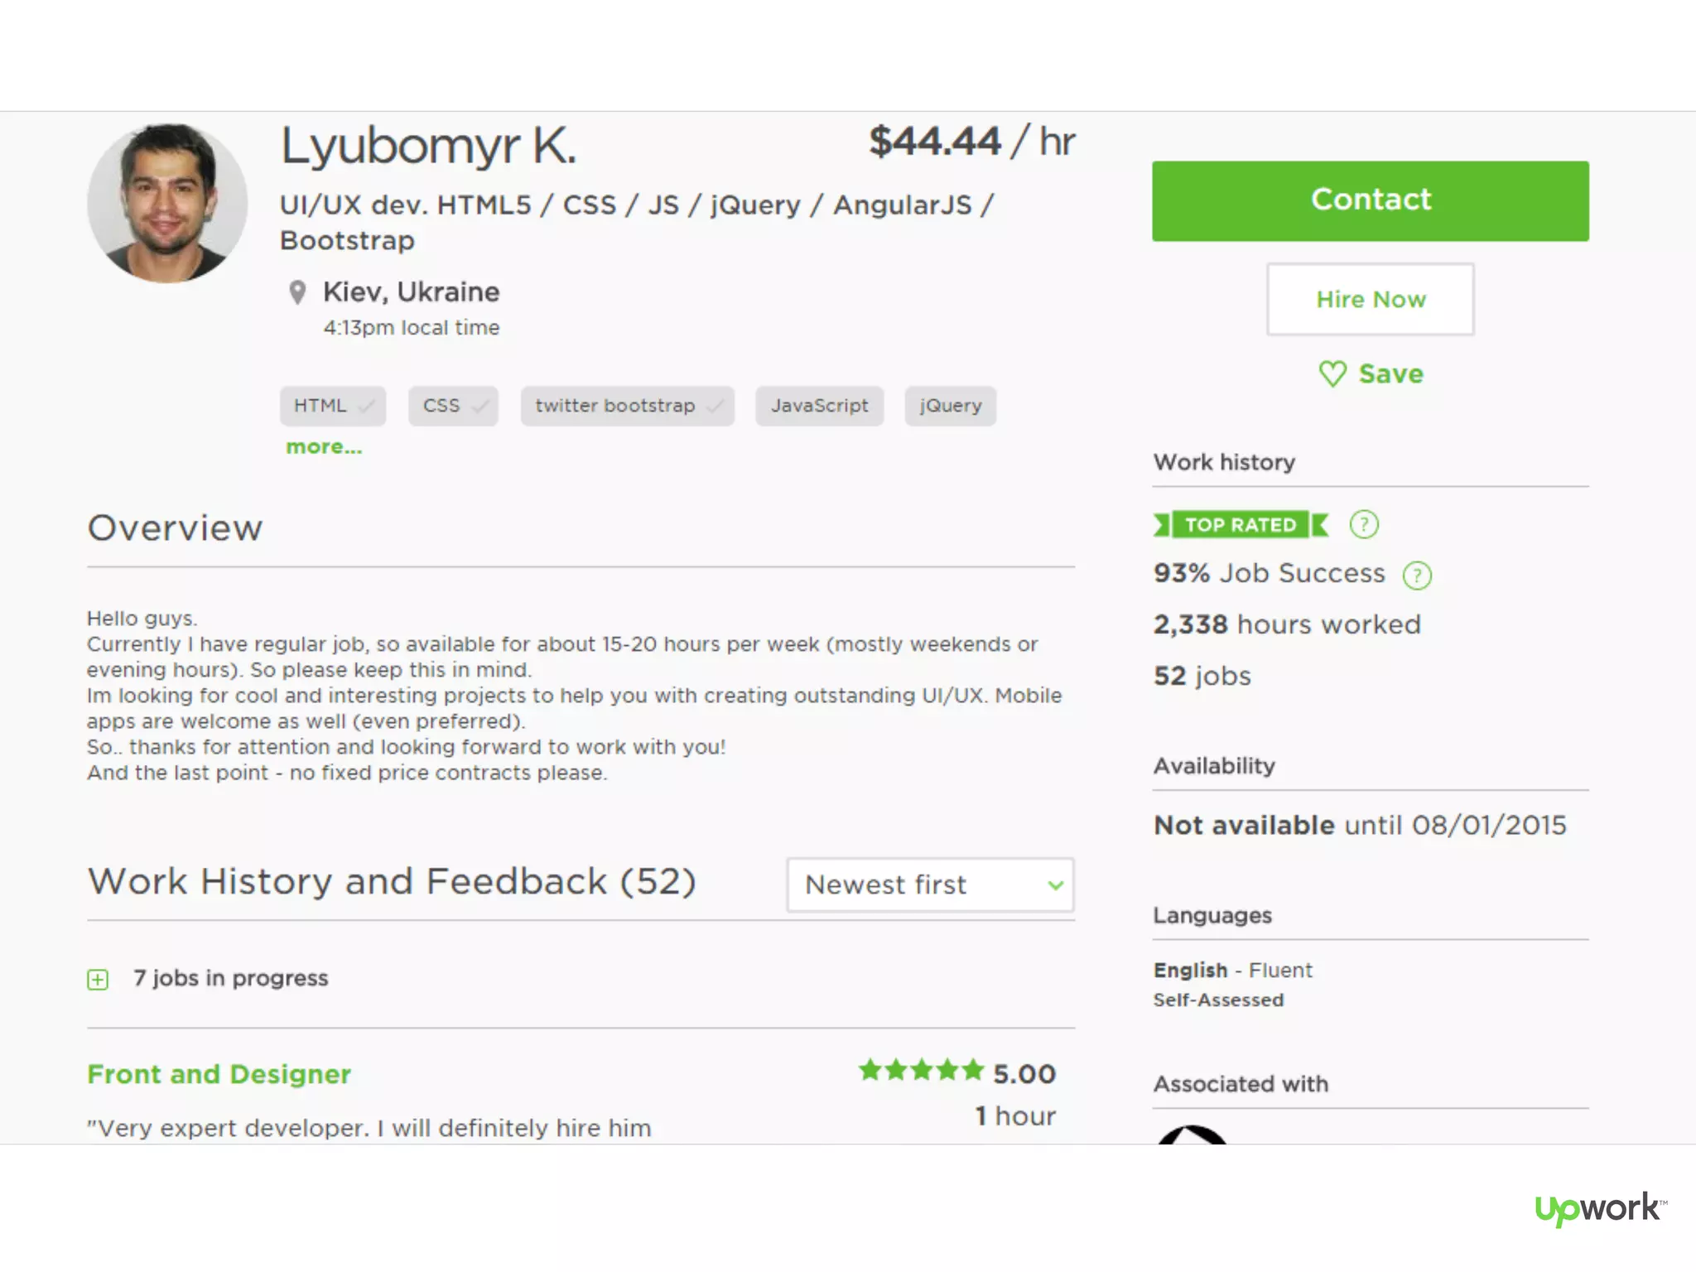Screen dimensions: 1696x1272
Task: Click the Save heart icon
Action: [1332, 373]
